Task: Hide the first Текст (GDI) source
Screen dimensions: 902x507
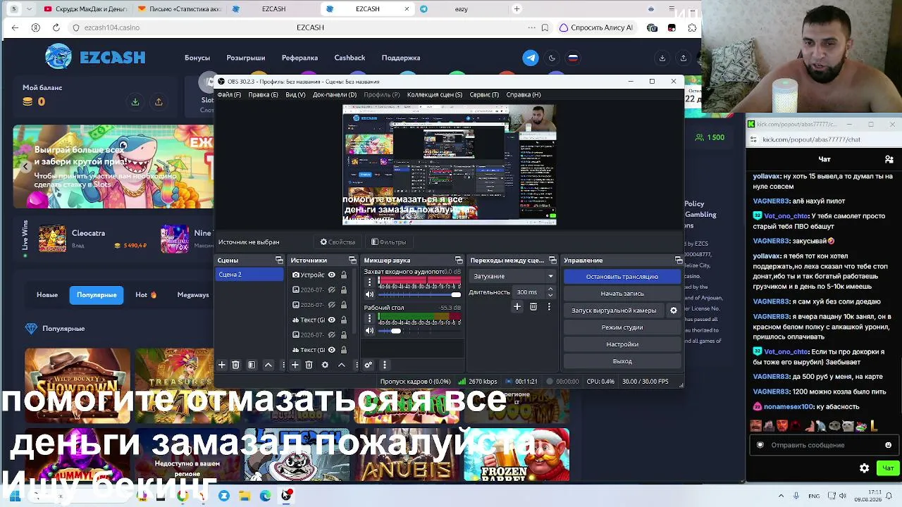Action: tap(331, 320)
